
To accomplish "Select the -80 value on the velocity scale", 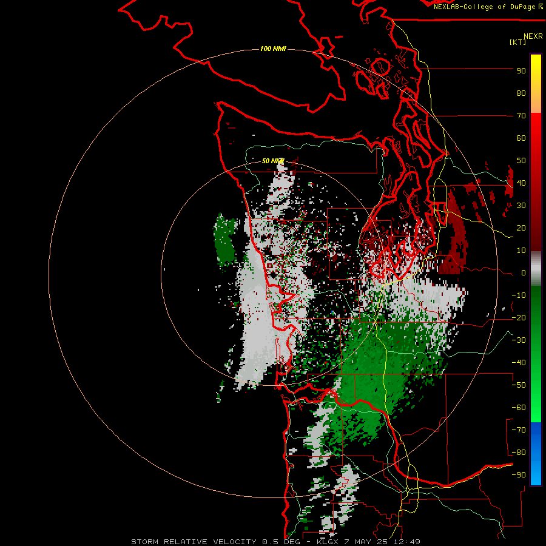I will click(x=519, y=453).
